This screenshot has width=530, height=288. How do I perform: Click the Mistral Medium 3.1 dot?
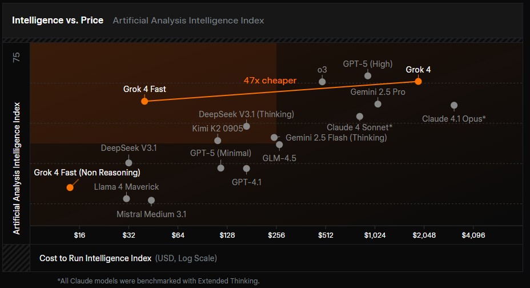click(151, 201)
